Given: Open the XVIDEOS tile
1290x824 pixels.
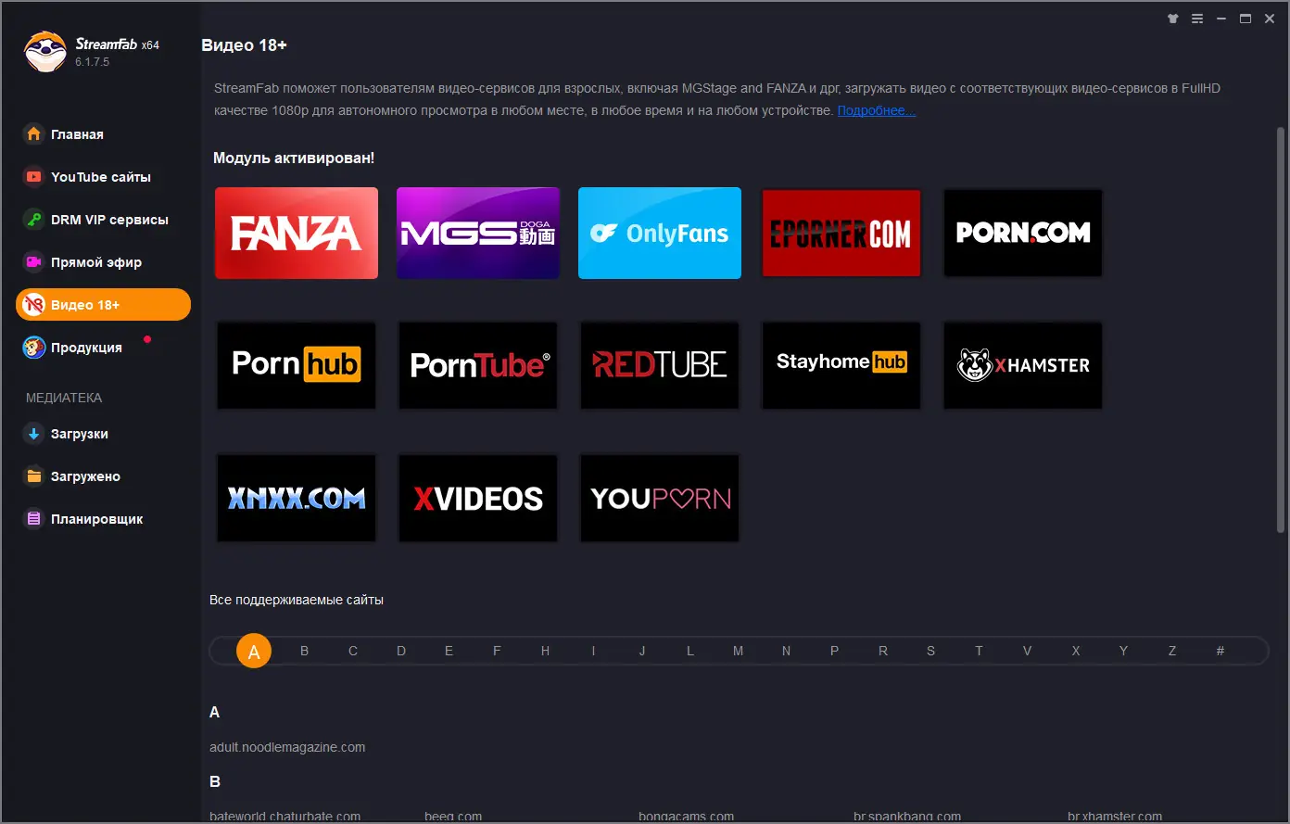Looking at the screenshot, I should coord(478,498).
